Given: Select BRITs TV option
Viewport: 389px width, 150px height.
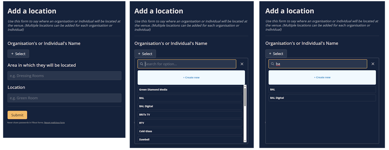Looking at the screenshot, I should point(190,114).
